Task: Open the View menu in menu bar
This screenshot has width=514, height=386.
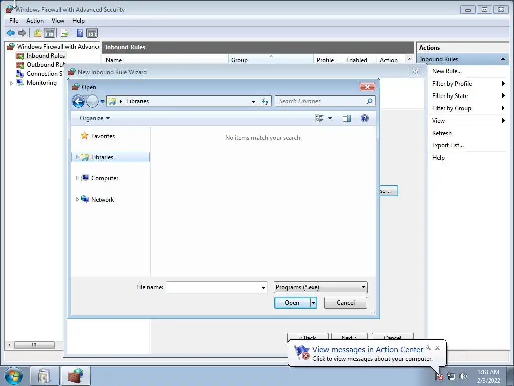Action: (x=58, y=20)
